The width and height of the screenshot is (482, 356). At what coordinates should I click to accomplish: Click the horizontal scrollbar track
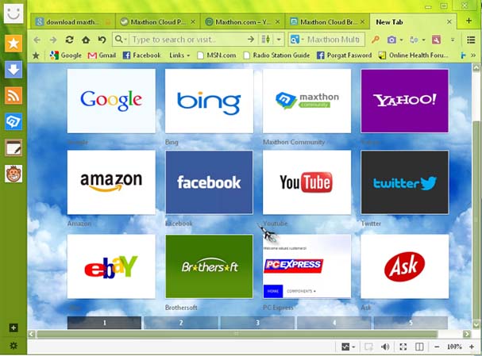(x=249, y=334)
